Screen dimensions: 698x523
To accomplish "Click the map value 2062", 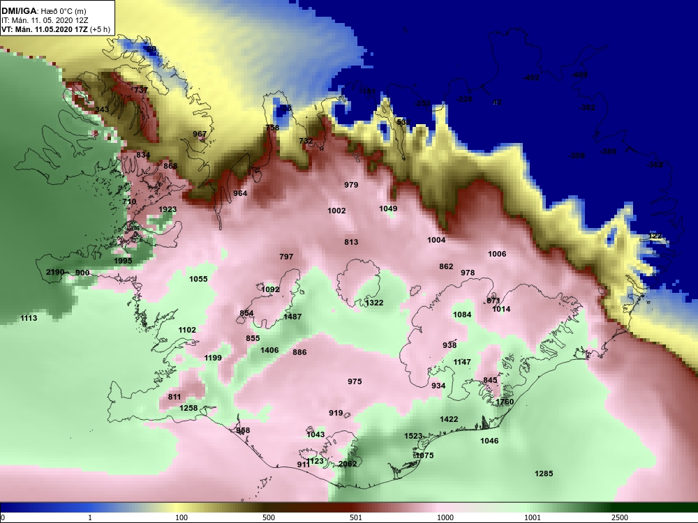I will 348,464.
